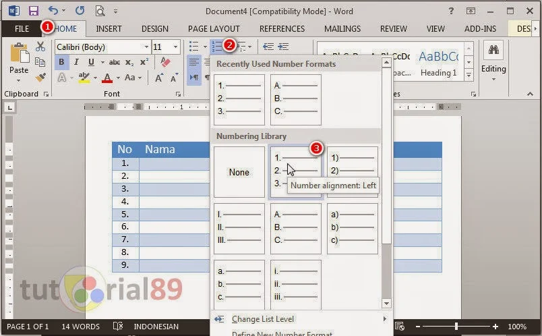The image size is (542, 336).
Task: Select recently used A. B. C. format
Action: pos(296,100)
